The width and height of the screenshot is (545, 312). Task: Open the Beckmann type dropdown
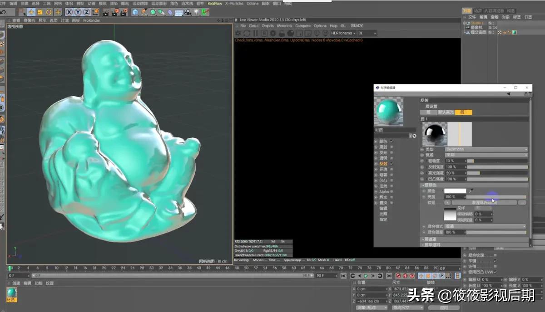click(486, 149)
